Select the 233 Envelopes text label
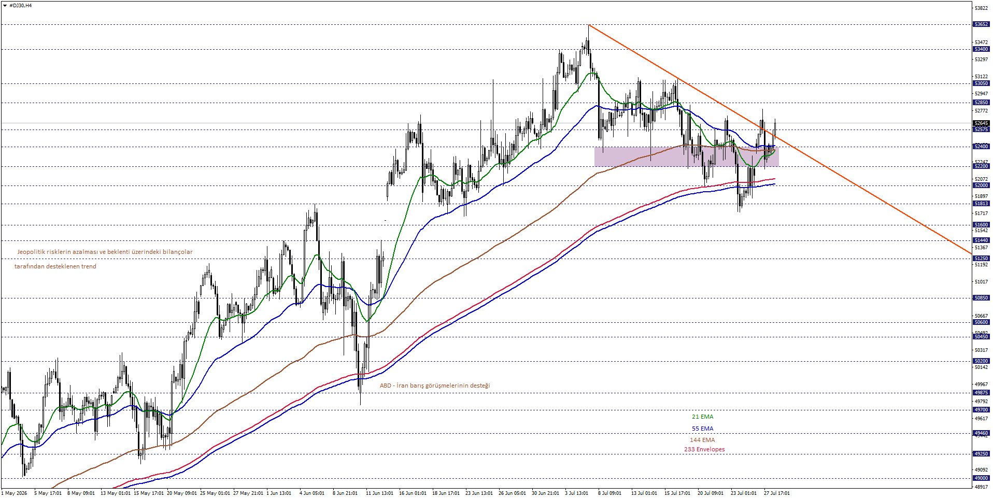The width and height of the screenshot is (993, 499). pyautogui.click(x=704, y=449)
